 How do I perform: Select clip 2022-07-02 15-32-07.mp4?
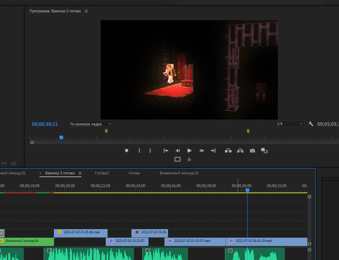coord(195,242)
